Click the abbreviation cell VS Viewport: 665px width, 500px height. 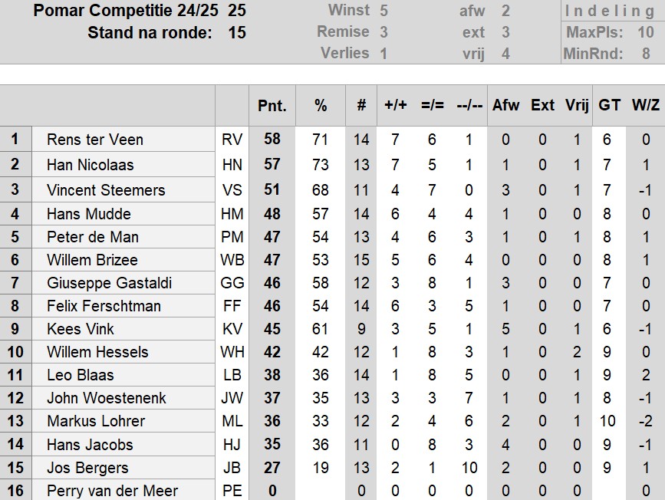(x=232, y=189)
